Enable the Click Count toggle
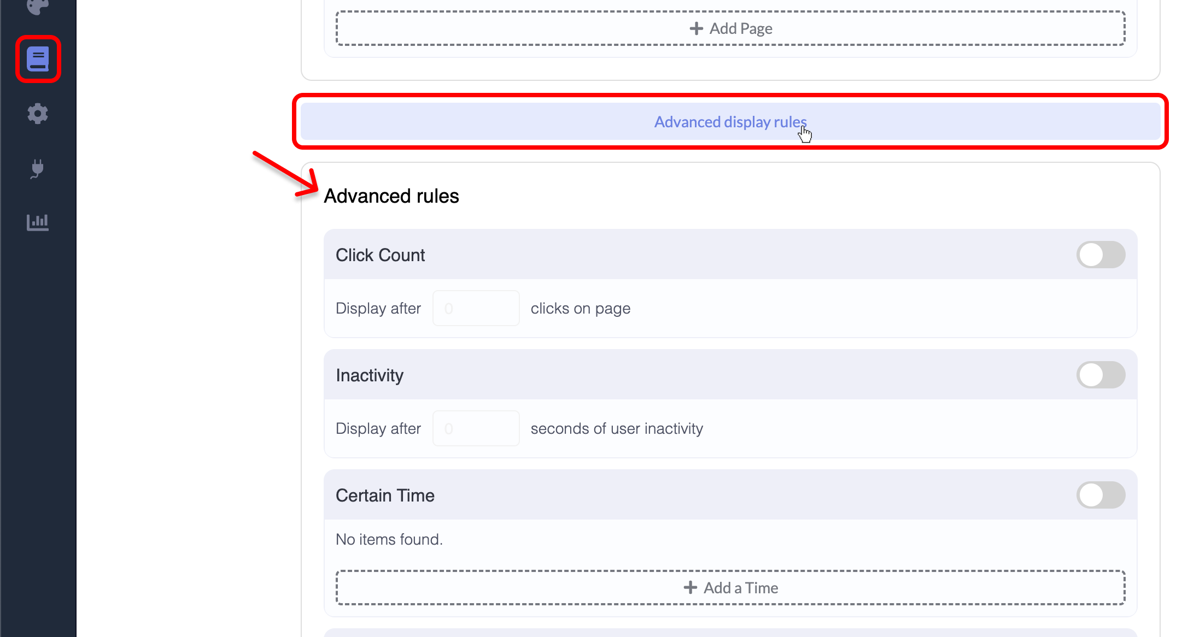The height and width of the screenshot is (637, 1182). point(1101,254)
